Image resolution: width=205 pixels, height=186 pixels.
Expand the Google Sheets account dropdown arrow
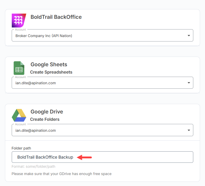(189, 83)
